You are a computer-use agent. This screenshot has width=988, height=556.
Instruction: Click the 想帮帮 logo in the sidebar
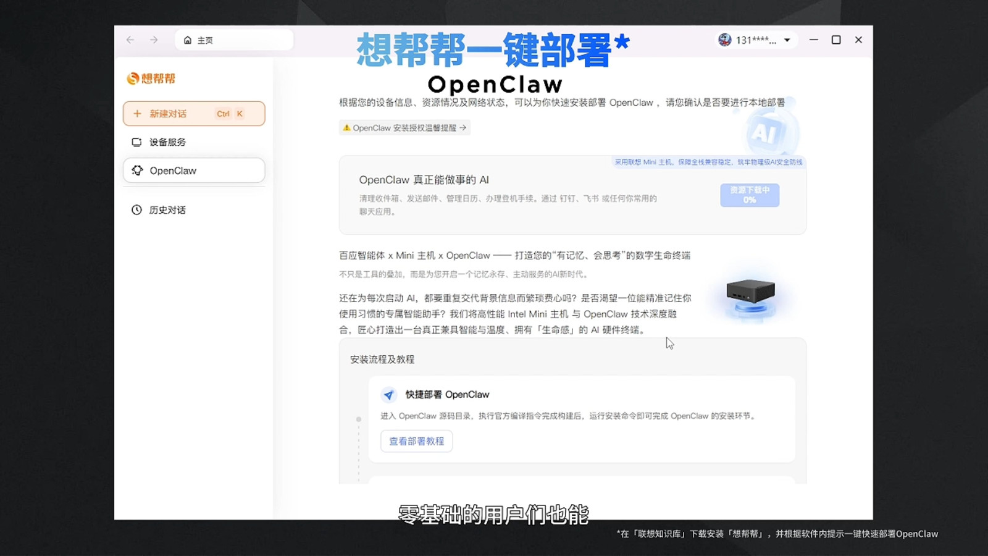pyautogui.click(x=151, y=78)
